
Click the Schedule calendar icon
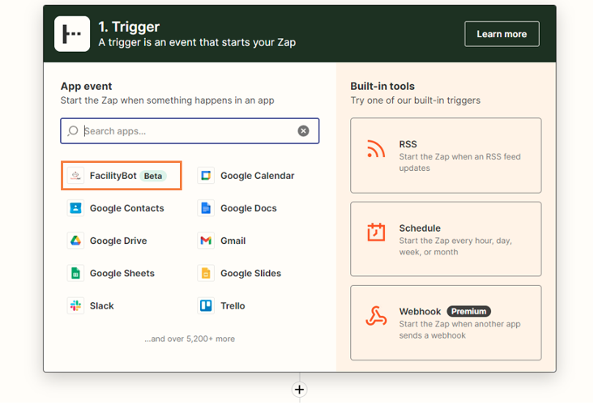click(x=376, y=232)
